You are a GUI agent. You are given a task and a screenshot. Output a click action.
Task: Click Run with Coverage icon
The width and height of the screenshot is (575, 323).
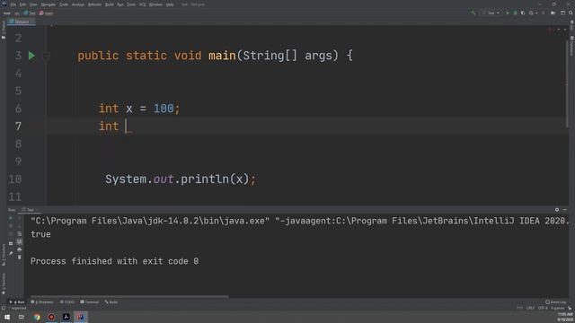[x=523, y=13]
